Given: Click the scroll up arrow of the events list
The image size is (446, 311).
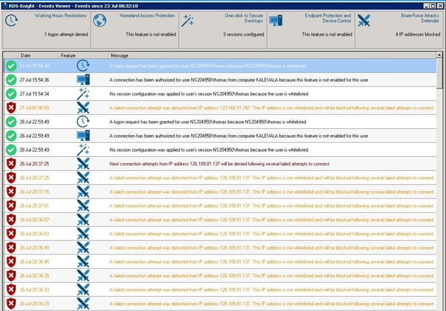Looking at the screenshot, I should (440, 55).
